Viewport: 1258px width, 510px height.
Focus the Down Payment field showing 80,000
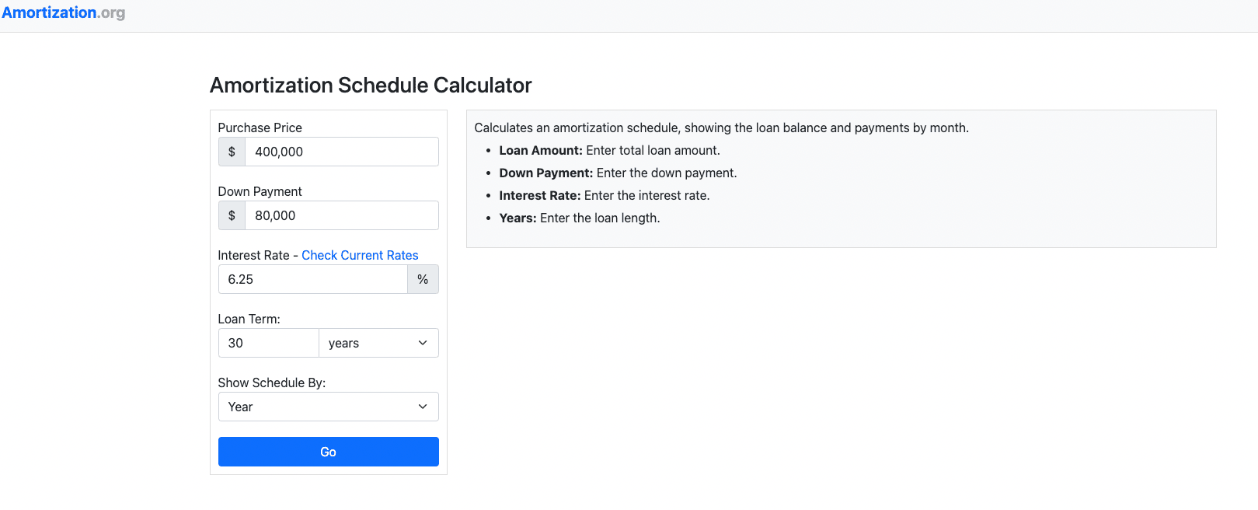(x=342, y=215)
